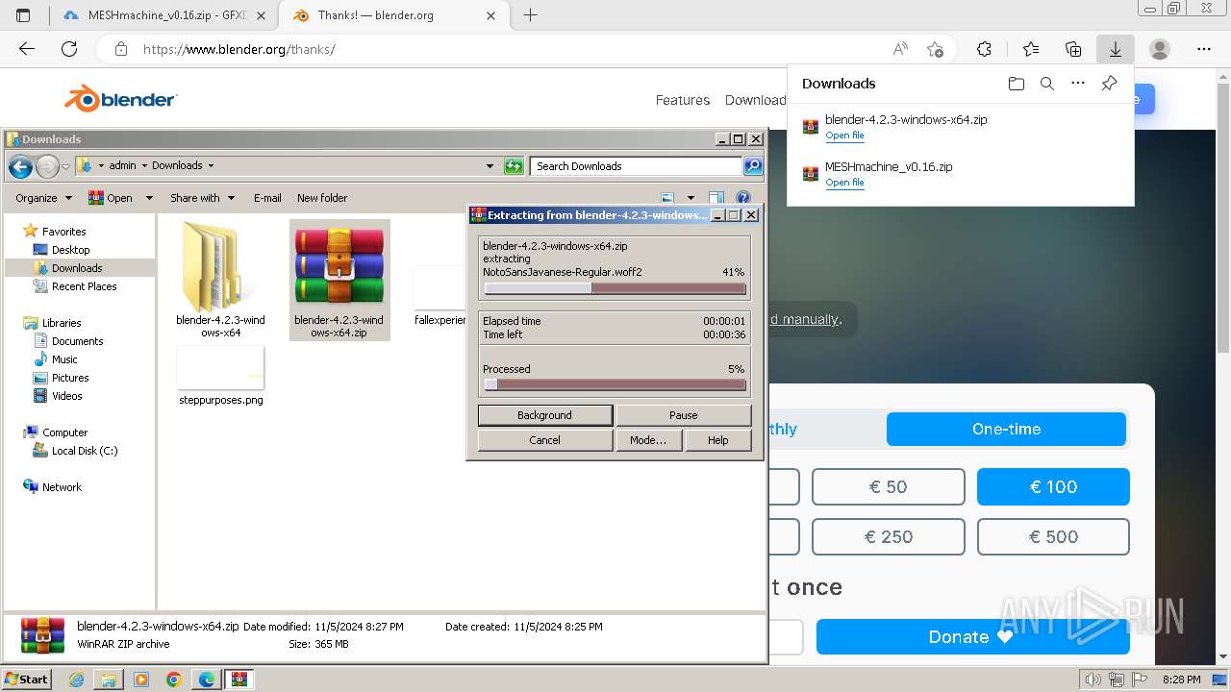Reload the blender.org page
This screenshot has width=1231, height=692.
pyautogui.click(x=69, y=49)
